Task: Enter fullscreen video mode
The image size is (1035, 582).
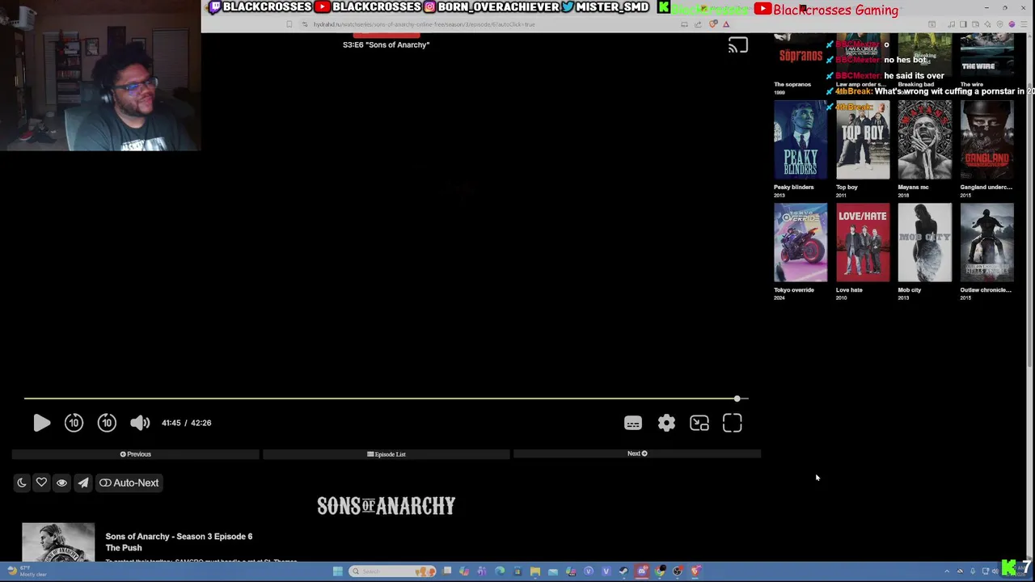Action: (733, 423)
